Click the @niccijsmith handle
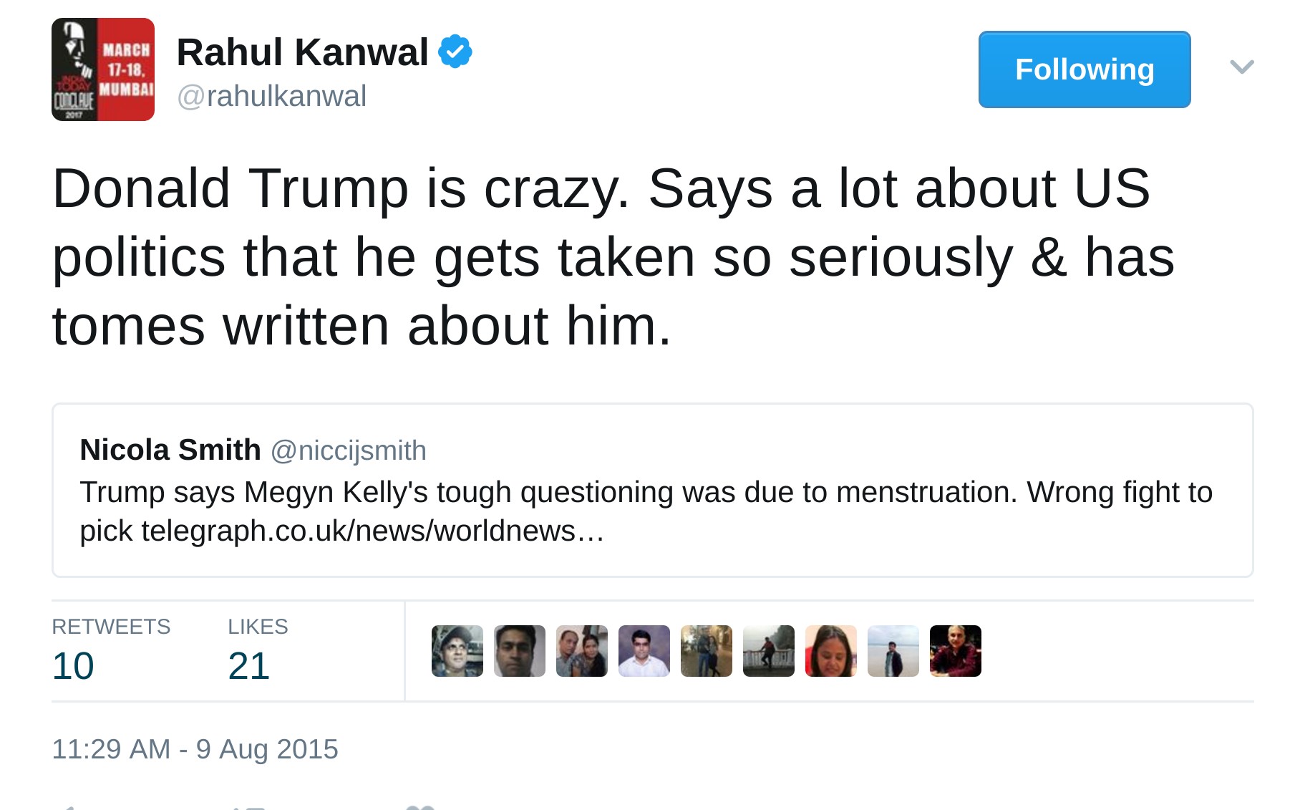The width and height of the screenshot is (1305, 810). tap(349, 450)
